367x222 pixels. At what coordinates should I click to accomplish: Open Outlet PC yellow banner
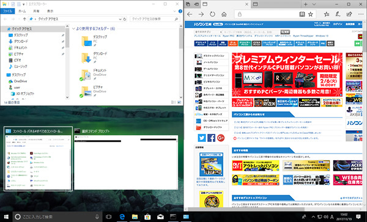pos(256,166)
